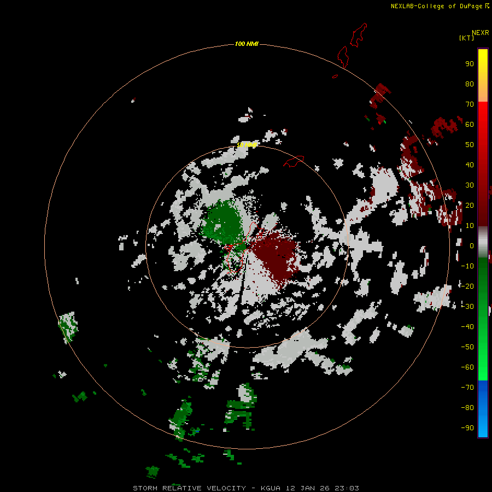Image resolution: width=492 pixels, height=492 pixels.
Task: Click the 10 value on the velocity scale
Action: click(x=470, y=226)
